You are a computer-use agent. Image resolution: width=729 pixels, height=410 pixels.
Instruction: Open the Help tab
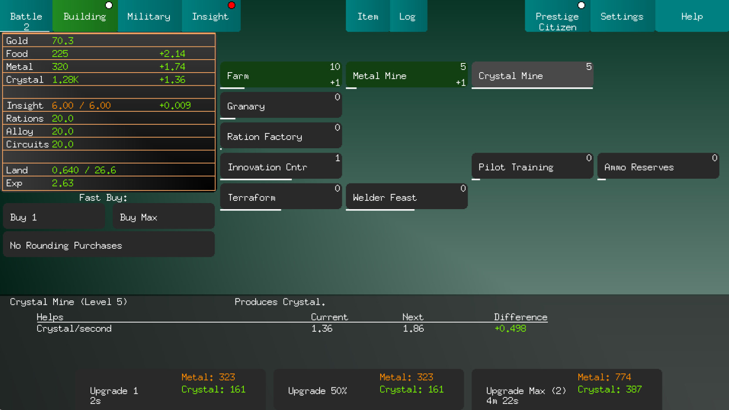click(x=692, y=17)
